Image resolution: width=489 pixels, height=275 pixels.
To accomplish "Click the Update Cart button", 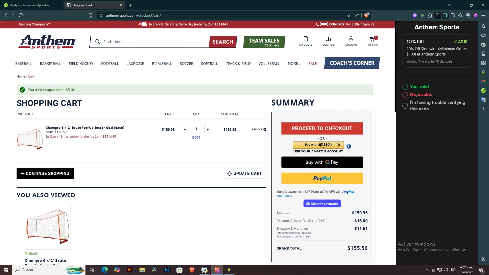I will 244,173.
